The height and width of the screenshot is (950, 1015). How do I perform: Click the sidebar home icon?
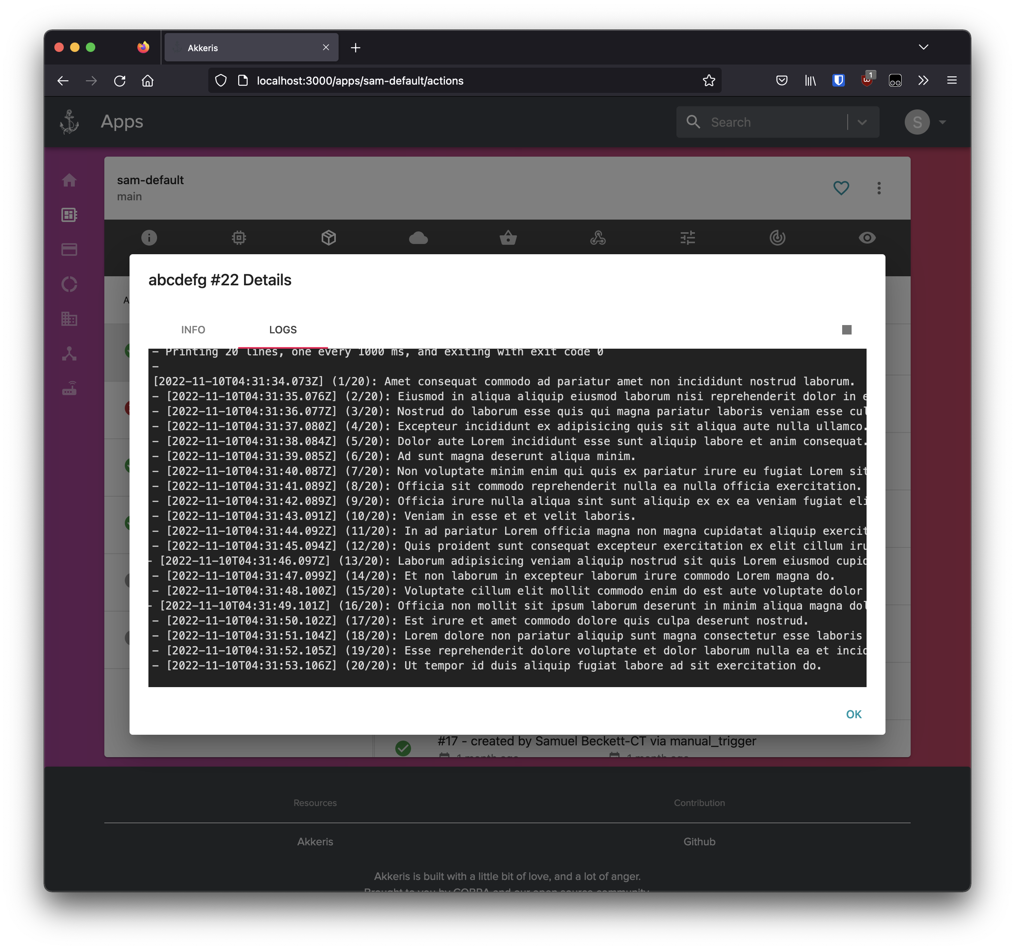point(69,180)
